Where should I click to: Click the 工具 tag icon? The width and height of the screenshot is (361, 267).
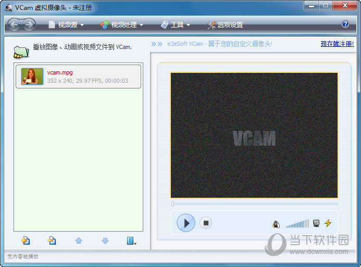click(165, 24)
